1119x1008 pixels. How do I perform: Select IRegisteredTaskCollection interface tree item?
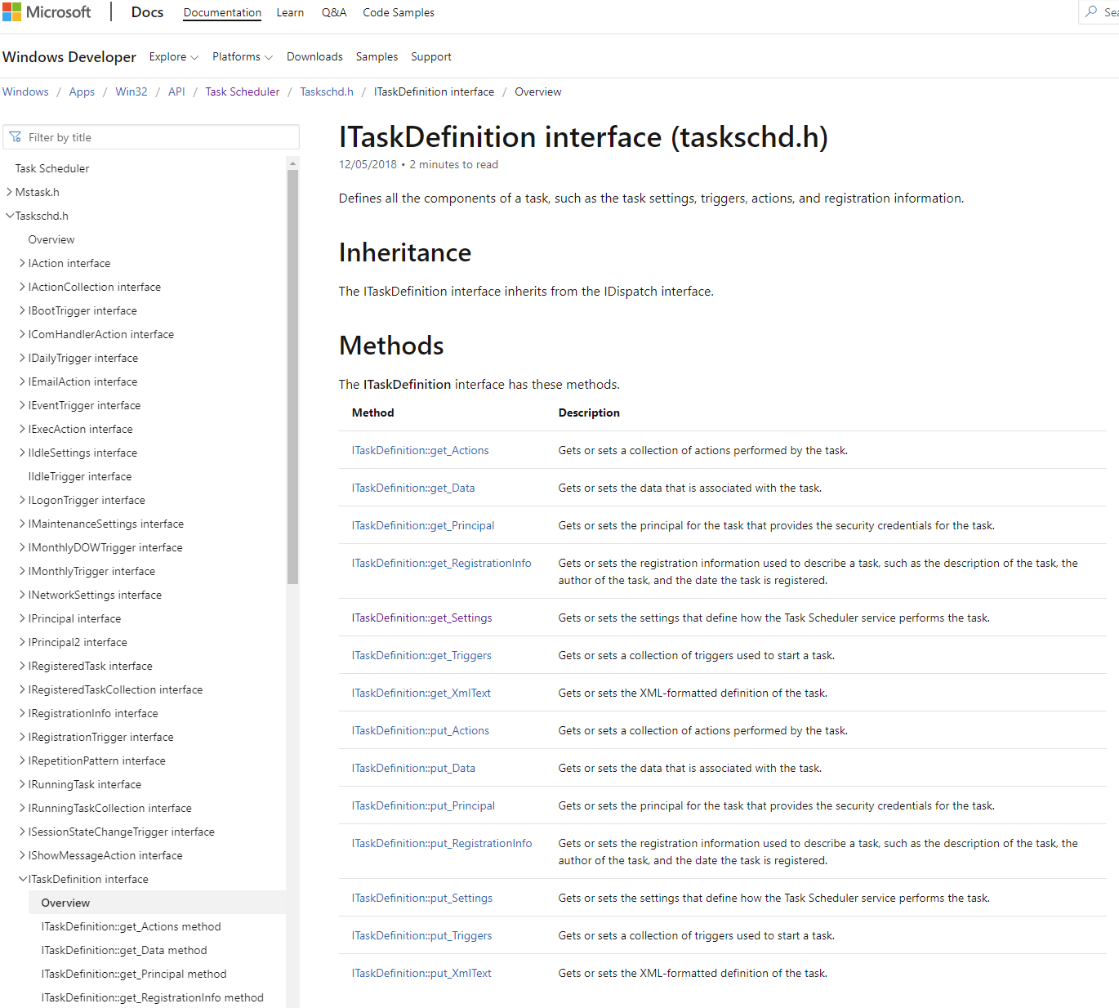[115, 689]
